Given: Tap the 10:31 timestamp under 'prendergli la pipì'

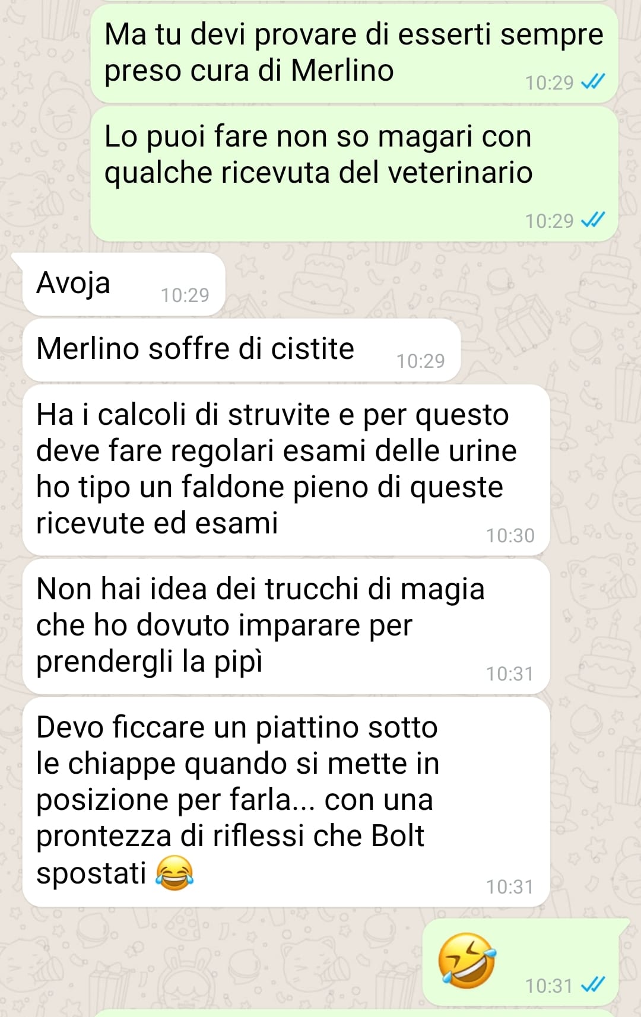Looking at the screenshot, I should (510, 674).
